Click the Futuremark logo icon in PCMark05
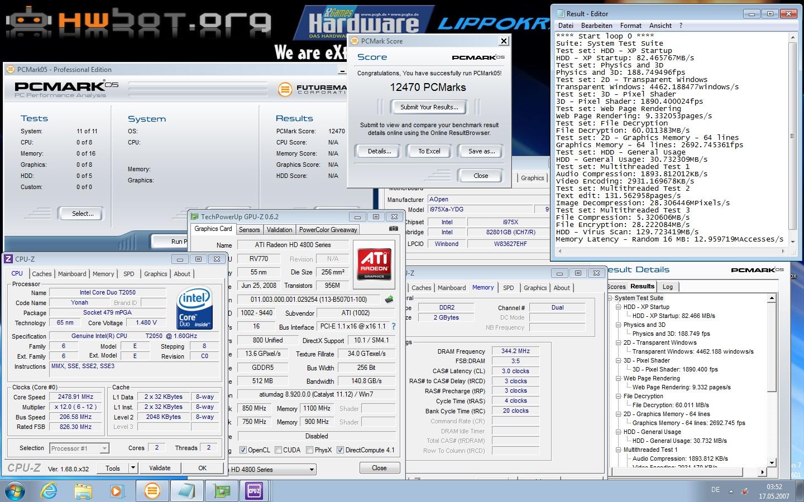Screen dimensions: 804x502 pos(285,89)
